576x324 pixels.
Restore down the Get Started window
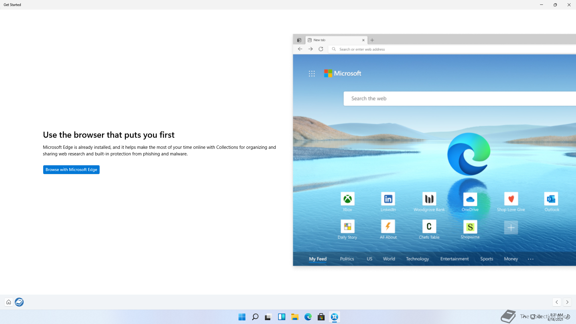coord(555,5)
